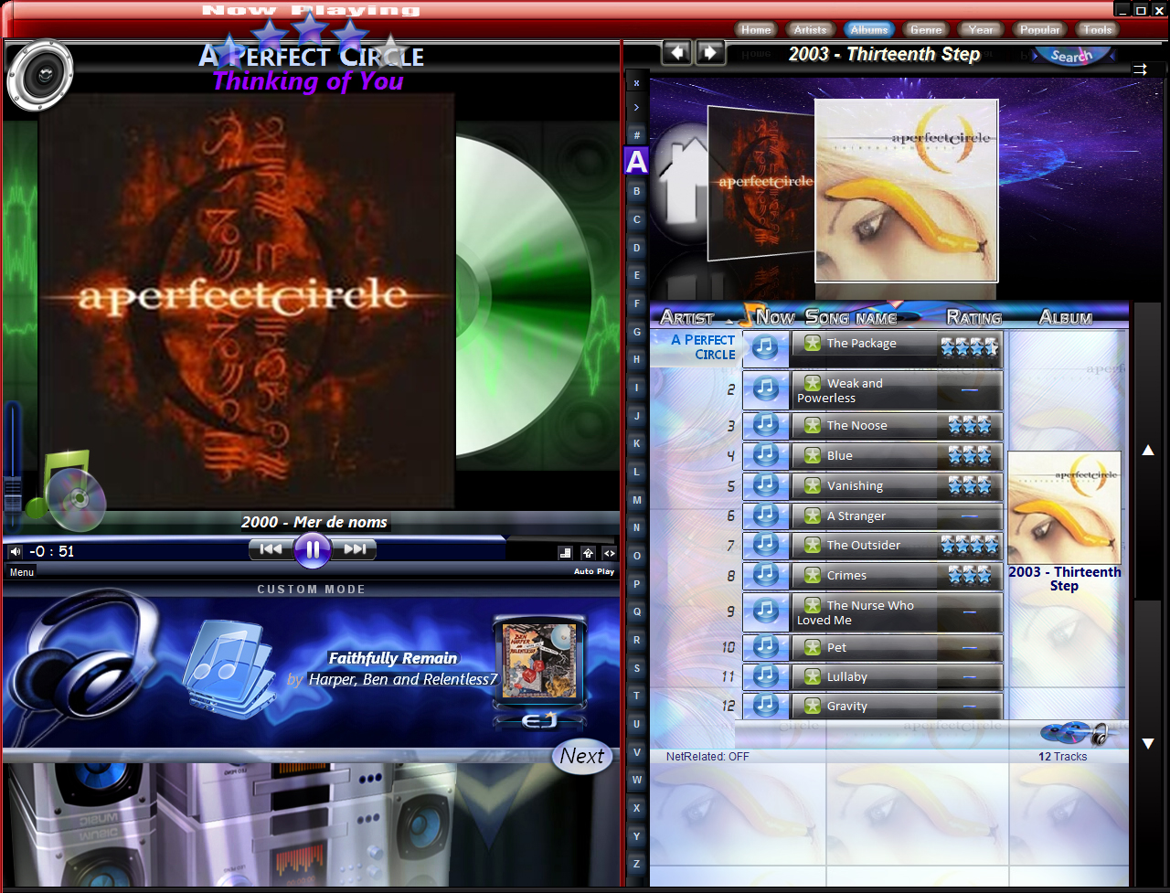1170x893 pixels.
Task: Click the Next button in queue panel
Action: (582, 757)
